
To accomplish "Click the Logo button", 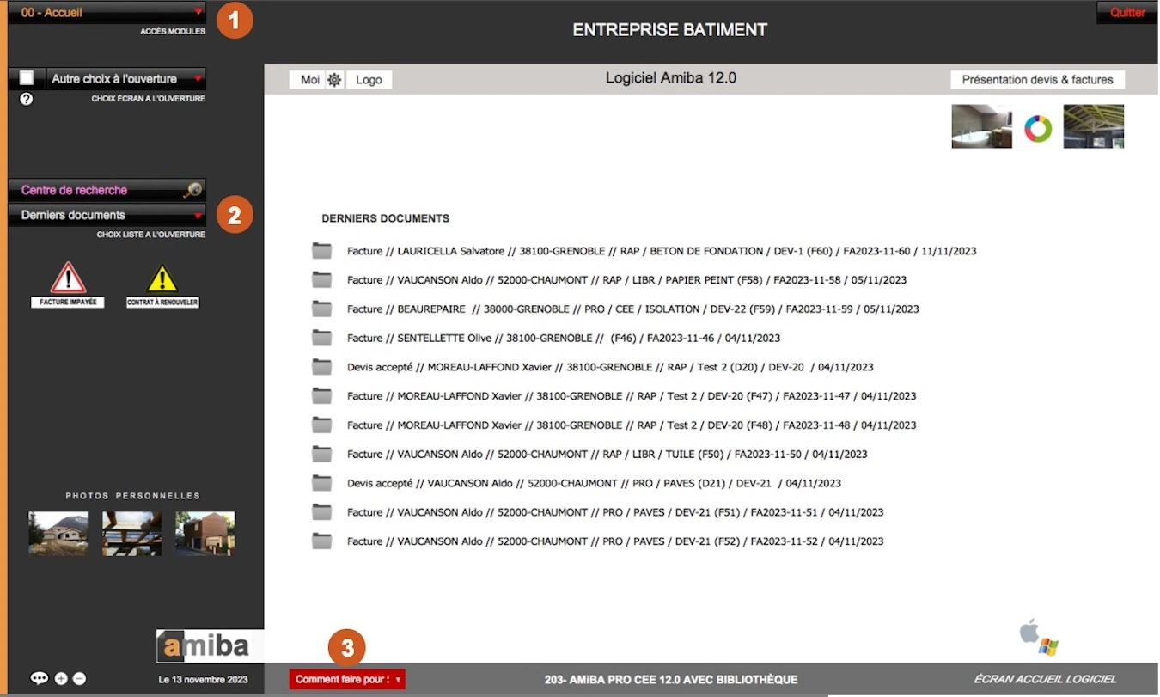I will click(369, 80).
